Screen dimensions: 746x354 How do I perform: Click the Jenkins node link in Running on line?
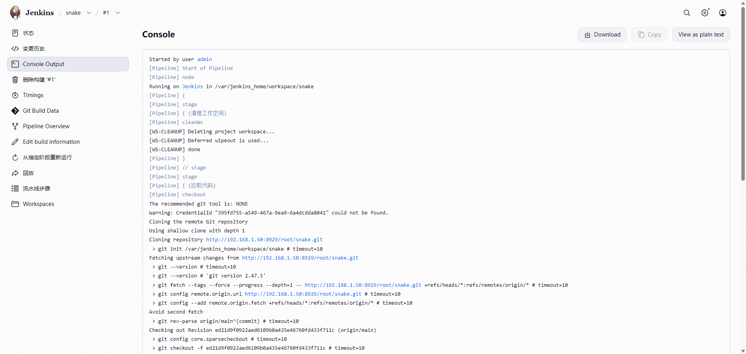(x=192, y=87)
